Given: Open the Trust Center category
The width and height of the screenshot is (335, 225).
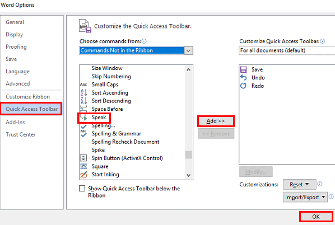Looking at the screenshot, I should pos(21,134).
